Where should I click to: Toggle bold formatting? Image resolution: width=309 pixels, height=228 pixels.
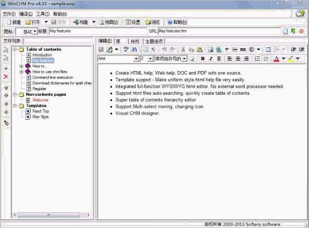[203, 59]
